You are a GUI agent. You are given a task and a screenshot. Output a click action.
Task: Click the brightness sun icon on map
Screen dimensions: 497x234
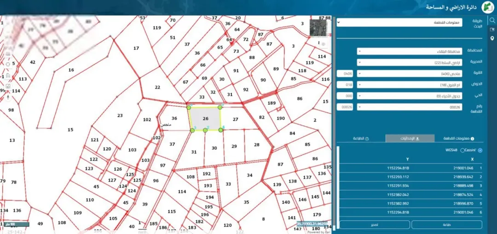tap(323, 44)
